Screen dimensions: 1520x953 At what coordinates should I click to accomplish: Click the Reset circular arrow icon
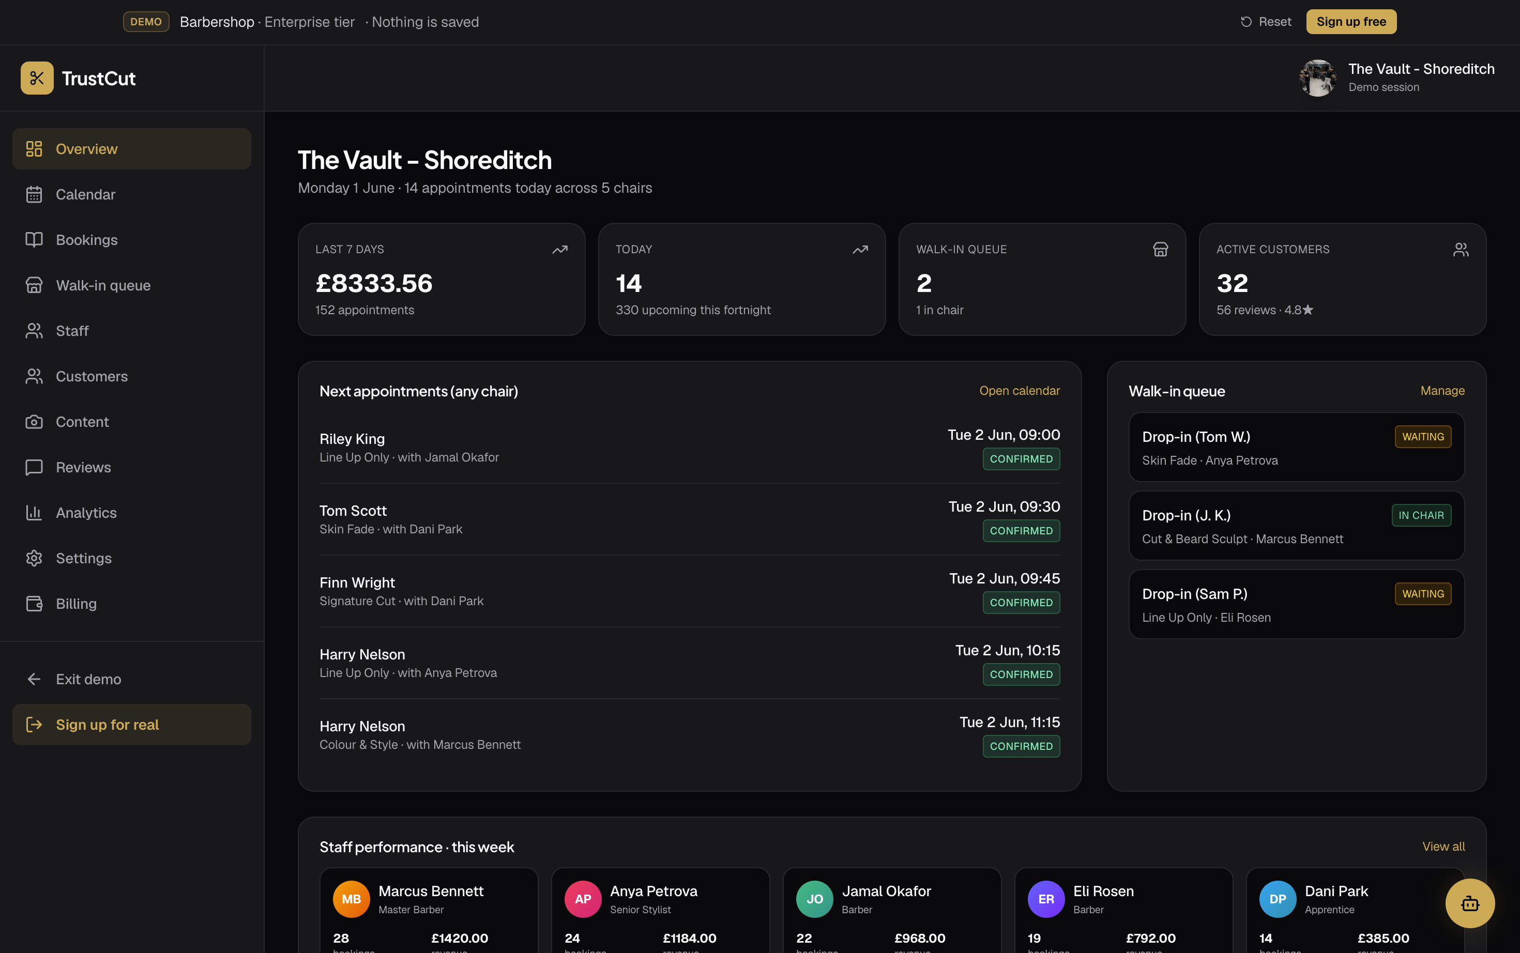click(x=1246, y=21)
